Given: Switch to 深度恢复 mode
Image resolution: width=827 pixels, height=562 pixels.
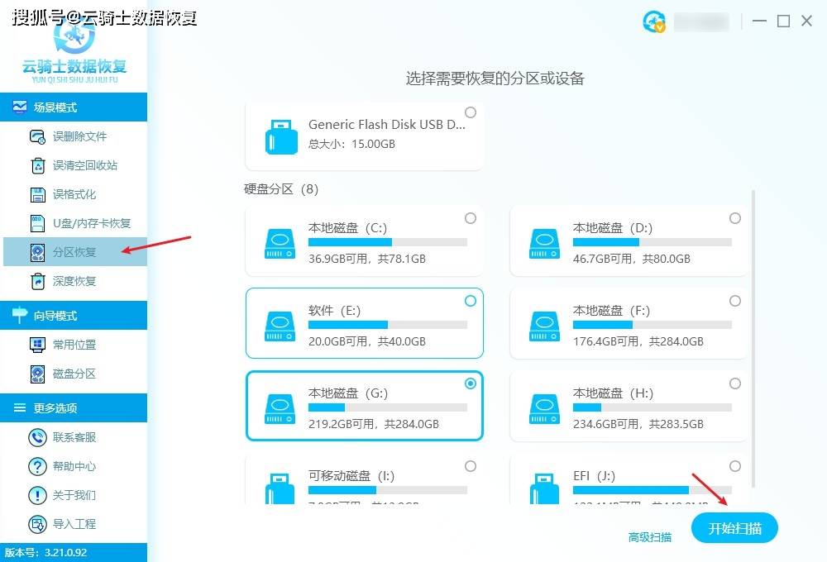Looking at the screenshot, I should pyautogui.click(x=74, y=282).
